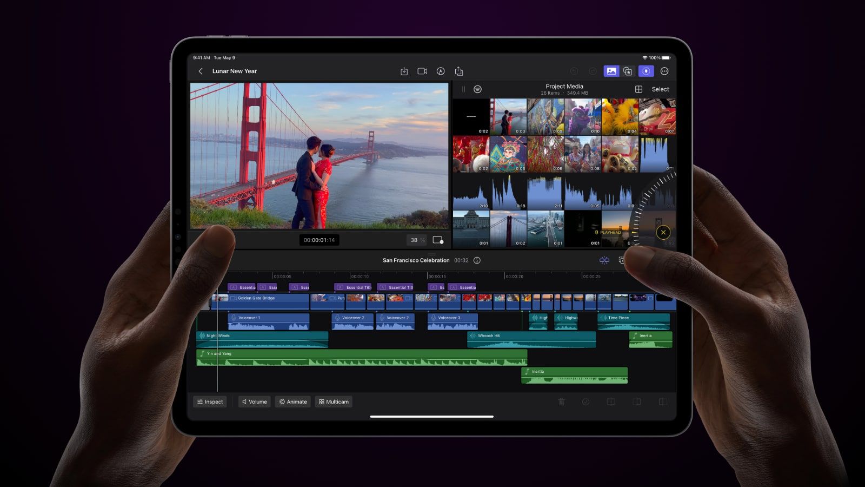
Task: Click the undo arrow
Action: point(574,71)
